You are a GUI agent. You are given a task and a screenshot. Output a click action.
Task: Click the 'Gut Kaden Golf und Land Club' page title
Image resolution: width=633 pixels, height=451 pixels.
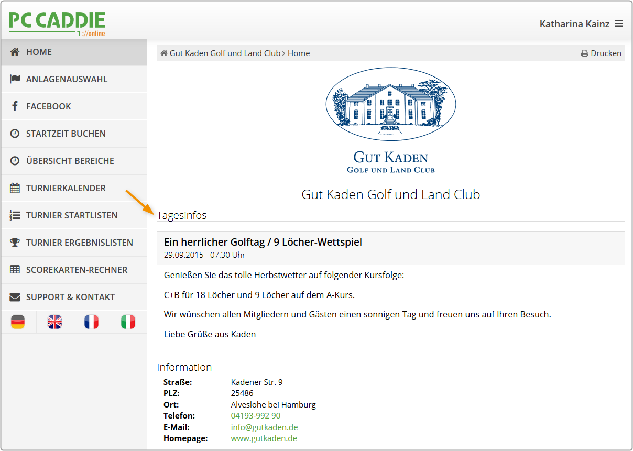pyautogui.click(x=391, y=195)
